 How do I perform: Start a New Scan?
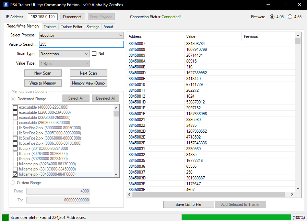(43, 73)
